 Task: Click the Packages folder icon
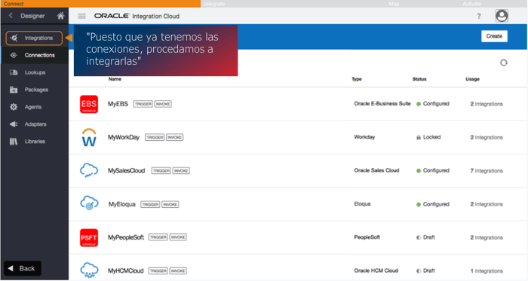click(14, 90)
